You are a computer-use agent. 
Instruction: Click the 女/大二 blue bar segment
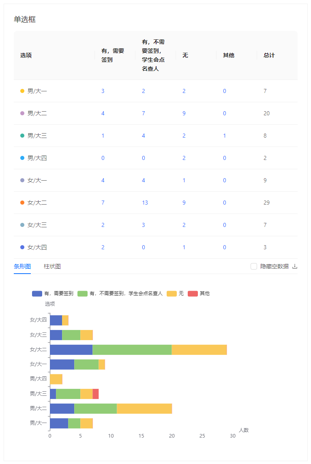point(71,350)
